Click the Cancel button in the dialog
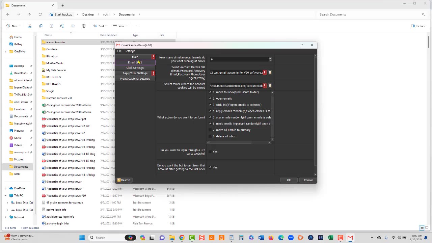 pyautogui.click(x=308, y=180)
